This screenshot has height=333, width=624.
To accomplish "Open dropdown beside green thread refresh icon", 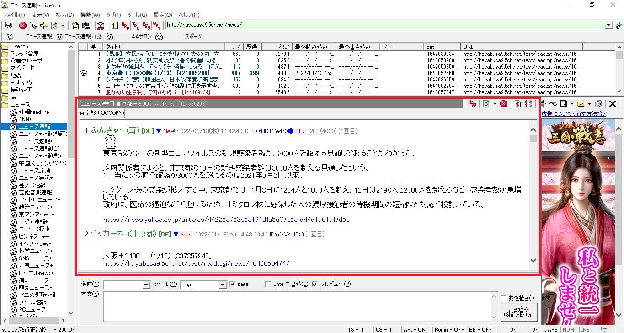I will click(495, 104).
